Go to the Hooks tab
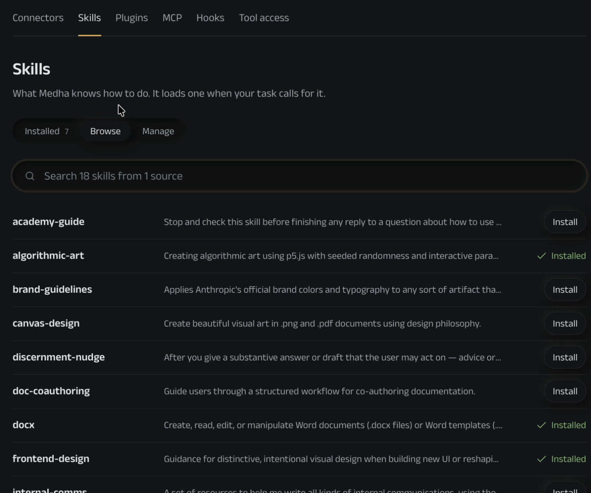Image resolution: width=591 pixels, height=493 pixels. coord(210,18)
